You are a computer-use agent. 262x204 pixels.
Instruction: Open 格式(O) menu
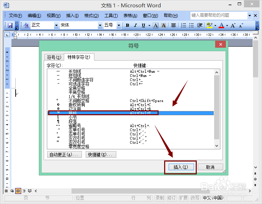pos(91,16)
